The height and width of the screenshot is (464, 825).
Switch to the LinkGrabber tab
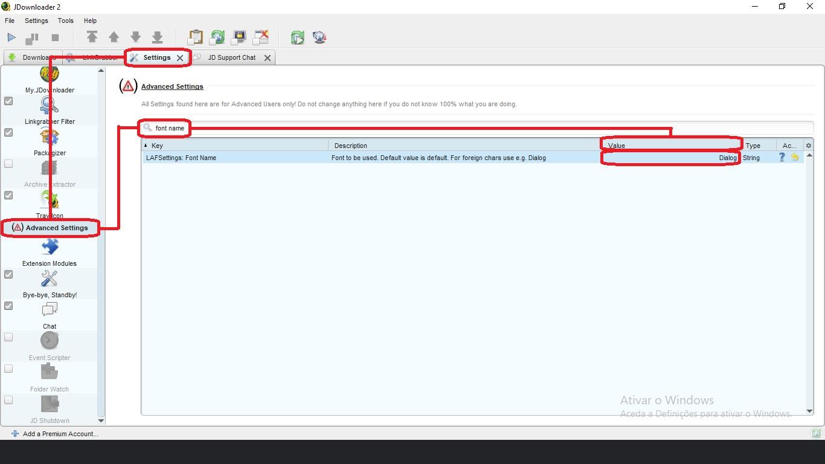tap(94, 57)
